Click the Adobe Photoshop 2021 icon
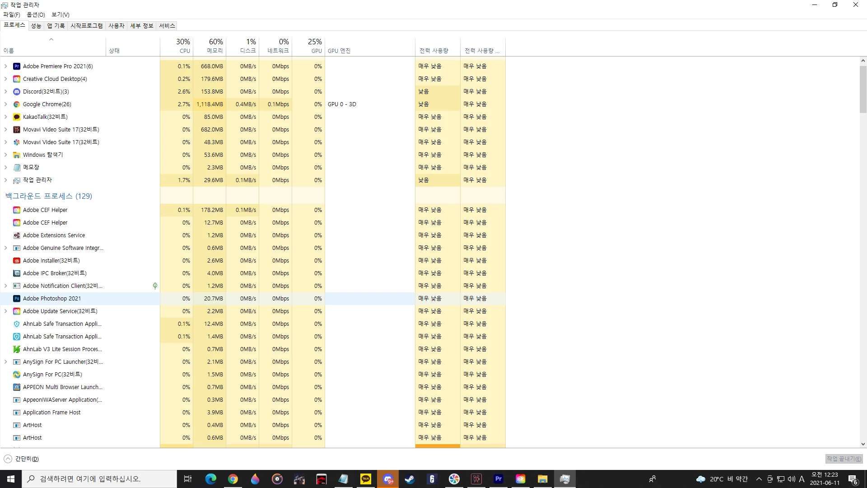Screen dimensions: 867x488 click(17, 299)
